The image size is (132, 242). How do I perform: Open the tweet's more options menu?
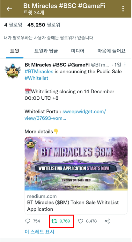click(125, 65)
